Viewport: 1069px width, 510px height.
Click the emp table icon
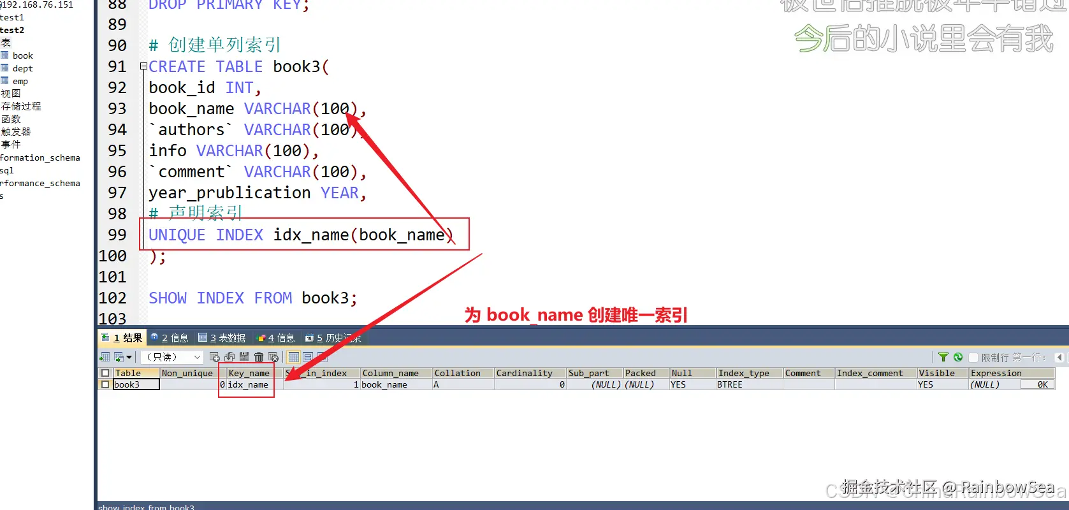pos(4,81)
